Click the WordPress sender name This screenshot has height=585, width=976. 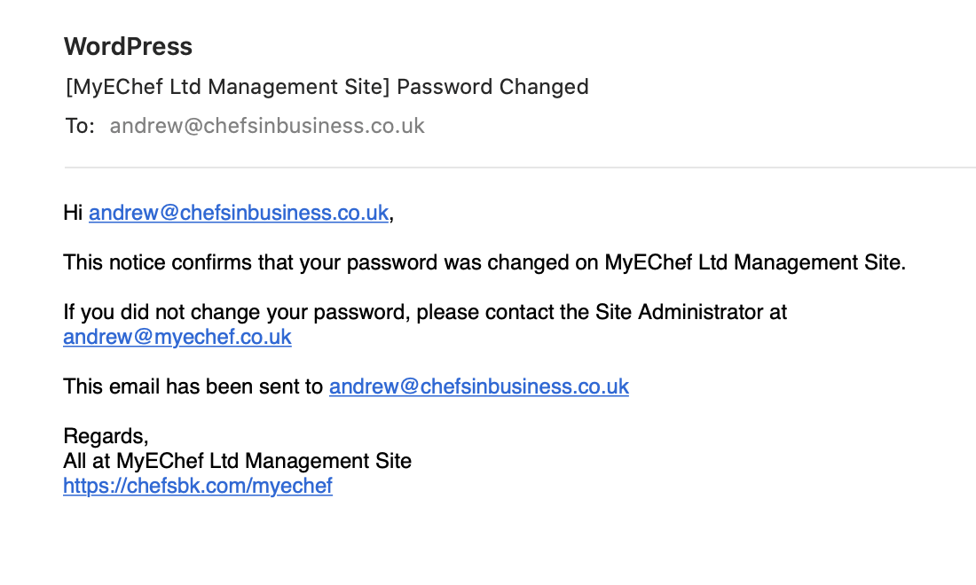click(x=129, y=47)
